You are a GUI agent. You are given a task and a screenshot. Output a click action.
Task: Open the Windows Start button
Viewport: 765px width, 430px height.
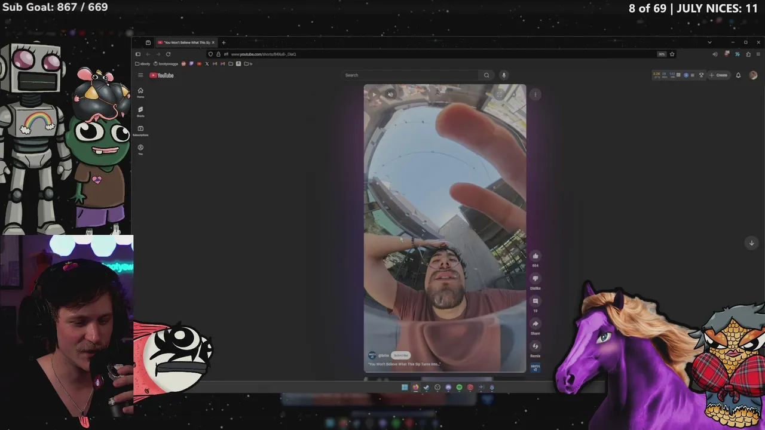(x=405, y=387)
